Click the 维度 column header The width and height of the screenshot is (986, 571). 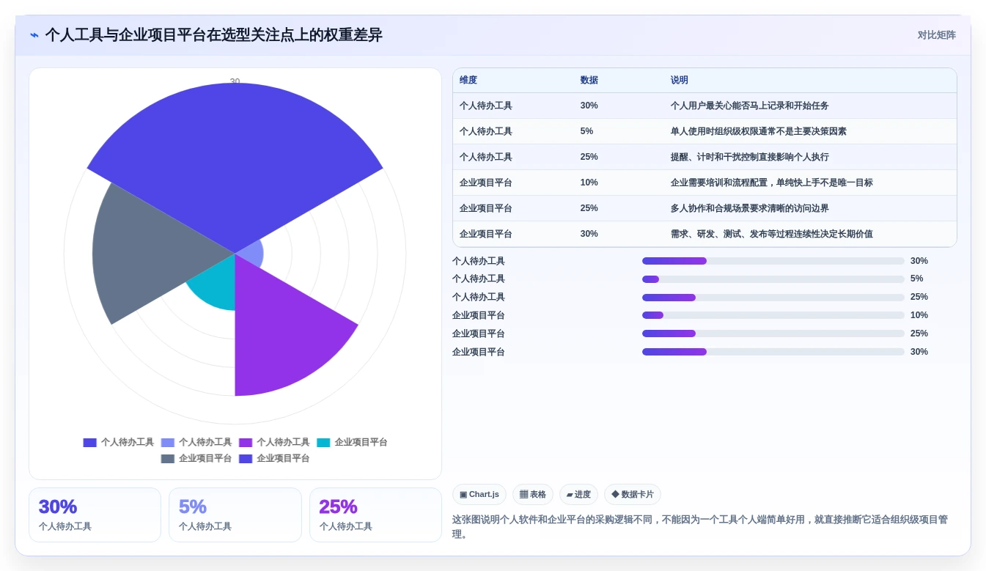[x=468, y=81]
